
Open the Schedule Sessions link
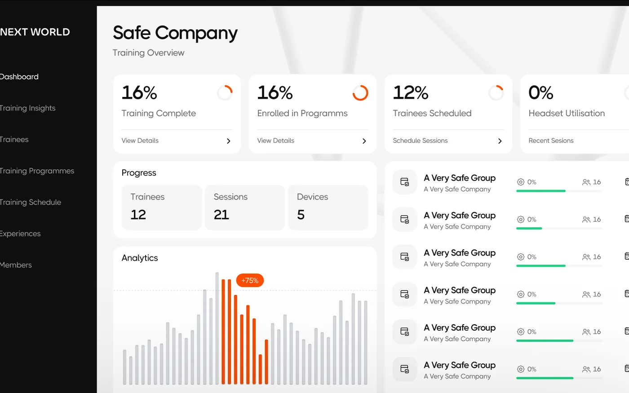pos(421,141)
